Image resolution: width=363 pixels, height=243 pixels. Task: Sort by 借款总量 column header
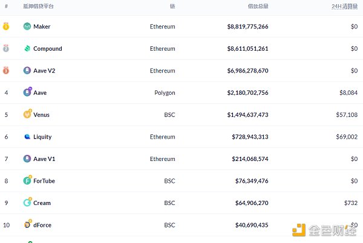coord(258,5)
